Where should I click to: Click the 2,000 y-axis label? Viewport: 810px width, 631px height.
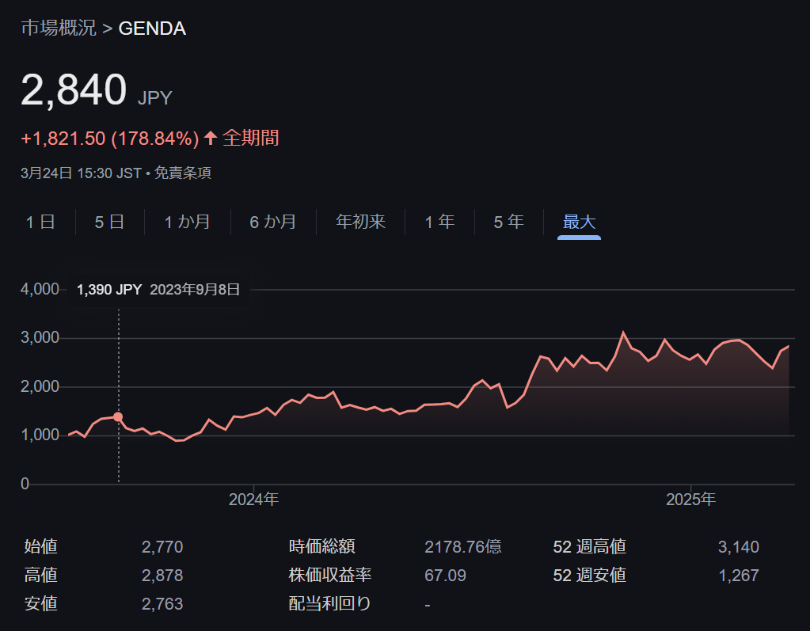pos(40,386)
